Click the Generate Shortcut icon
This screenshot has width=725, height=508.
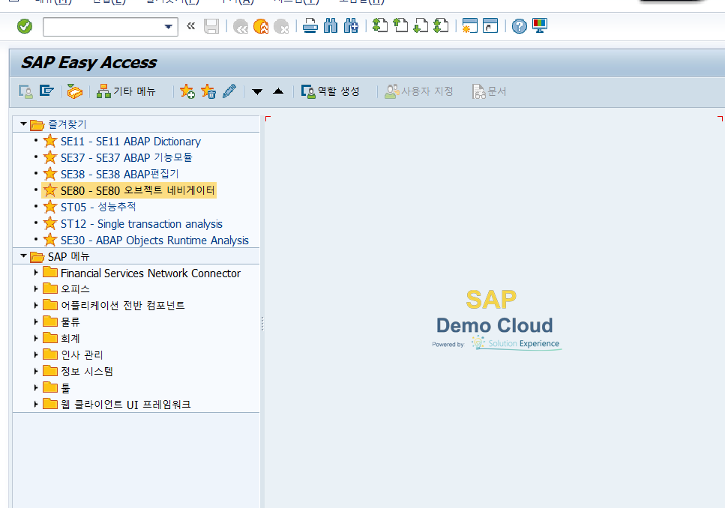(490, 26)
